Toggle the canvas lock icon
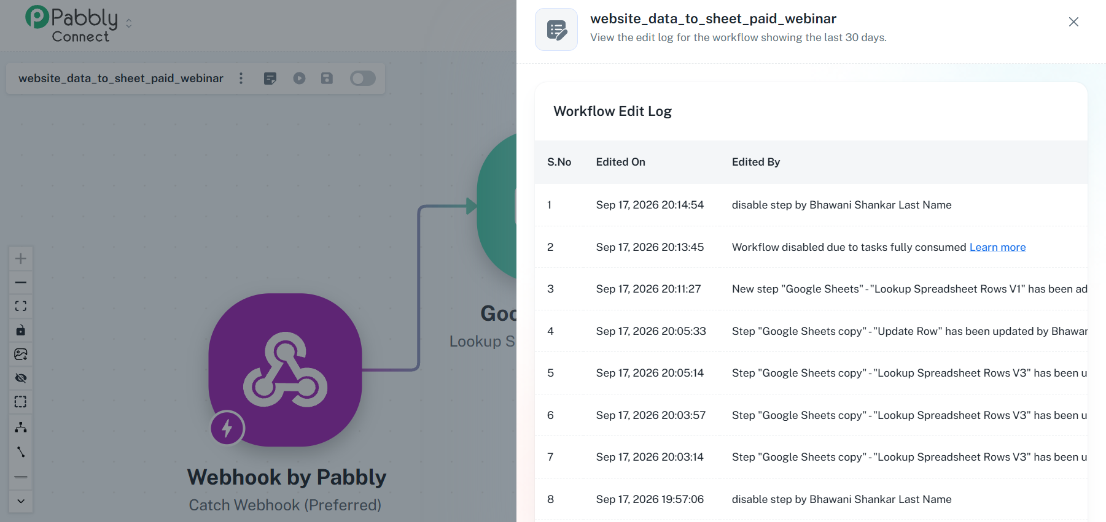Viewport: 1106px width, 522px height. (21, 330)
